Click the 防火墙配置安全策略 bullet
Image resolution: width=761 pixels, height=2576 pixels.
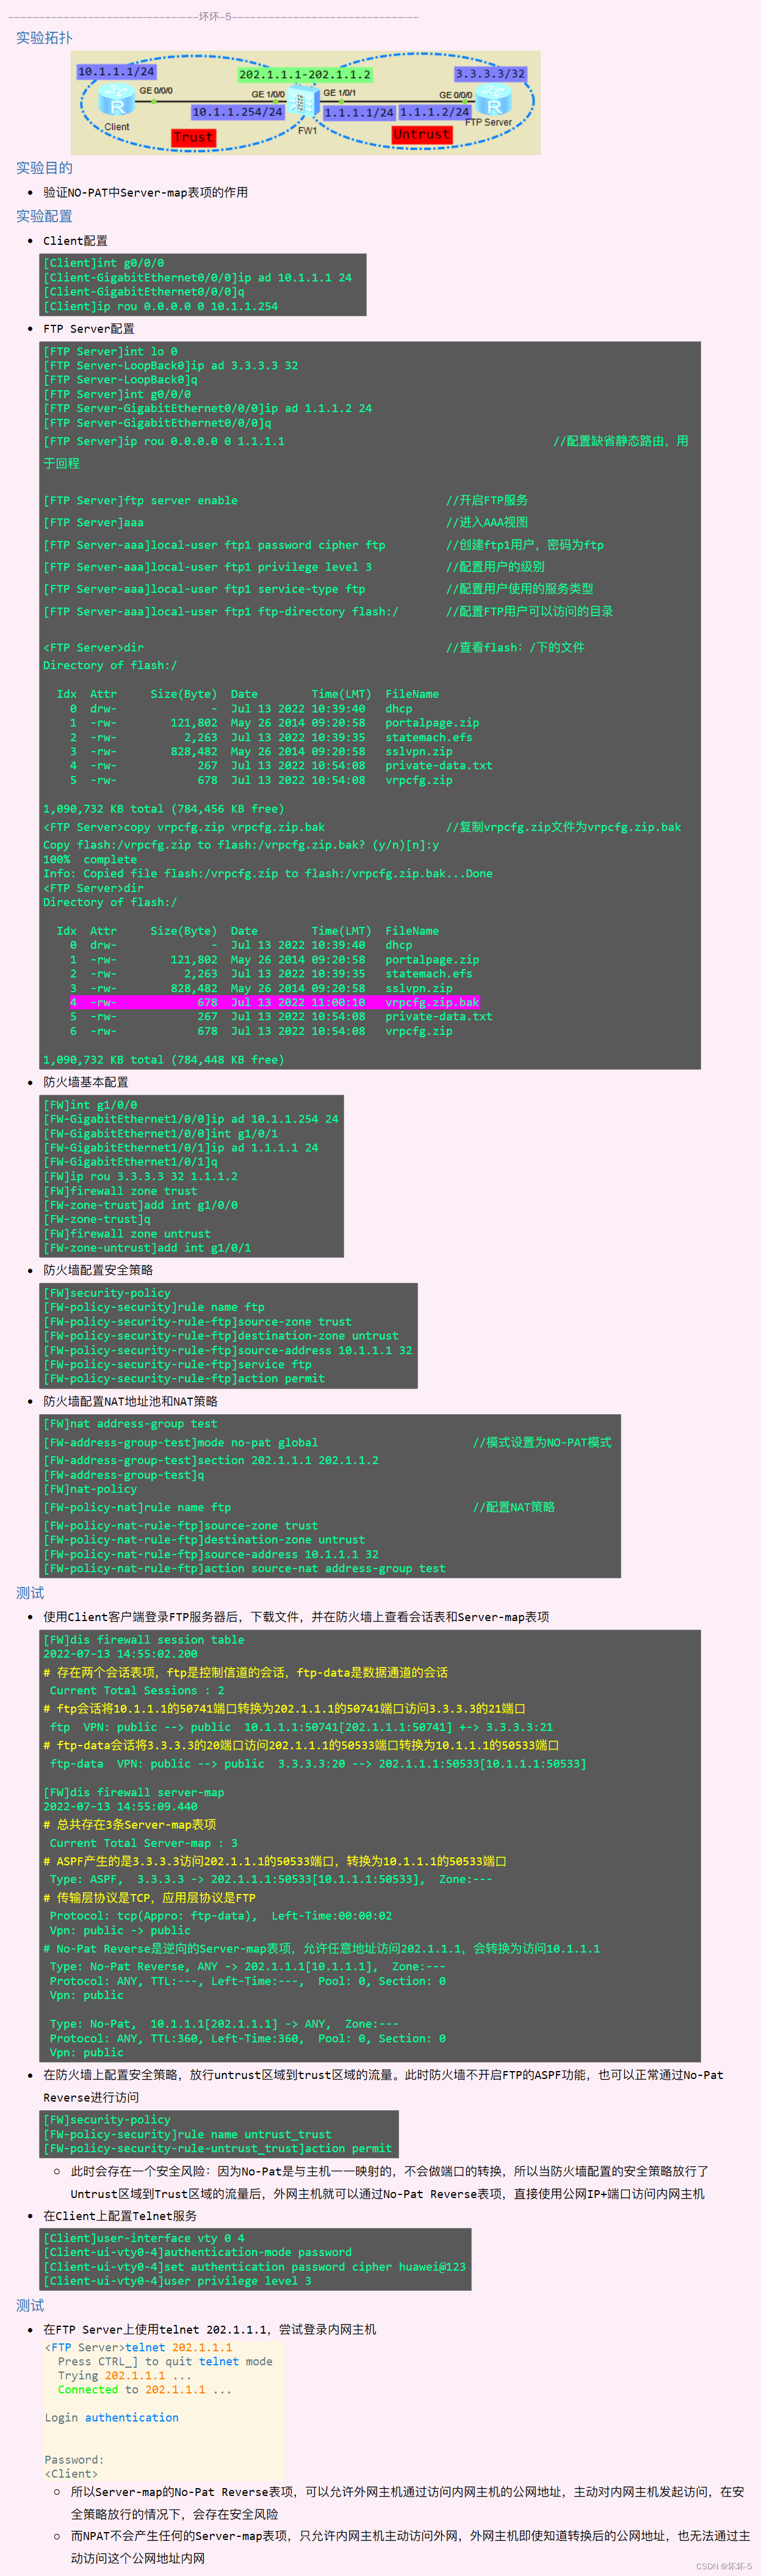tap(98, 1270)
